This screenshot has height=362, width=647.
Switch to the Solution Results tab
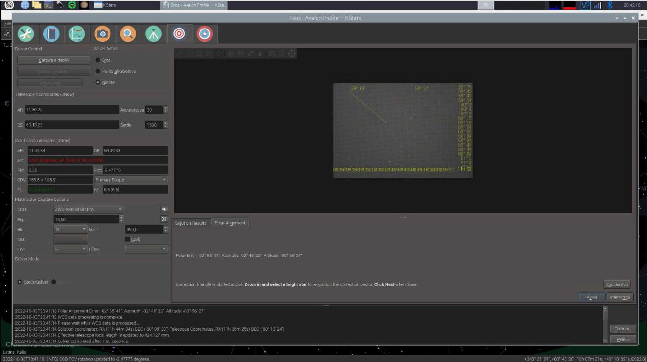(191, 223)
